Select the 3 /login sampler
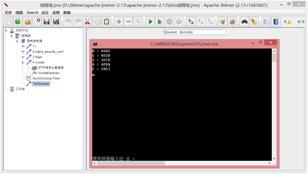The height and width of the screenshot is (174, 308). tap(37, 57)
